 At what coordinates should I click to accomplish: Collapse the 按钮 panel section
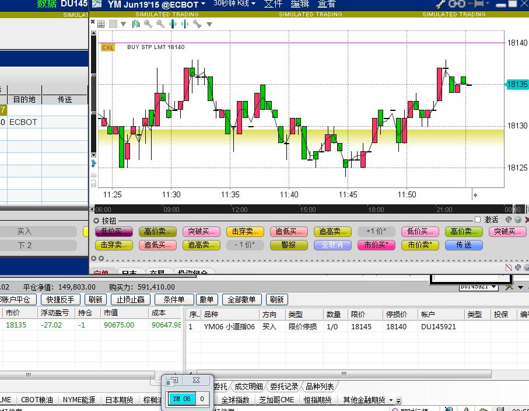(x=97, y=221)
